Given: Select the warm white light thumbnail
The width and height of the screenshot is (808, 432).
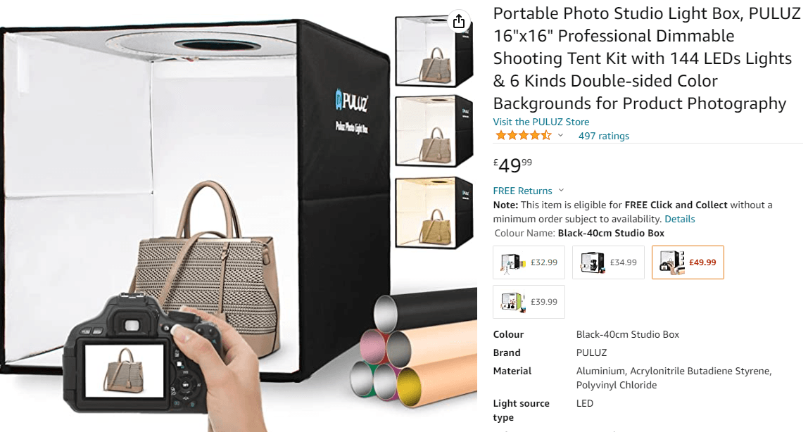Looking at the screenshot, I should pyautogui.click(x=434, y=132).
